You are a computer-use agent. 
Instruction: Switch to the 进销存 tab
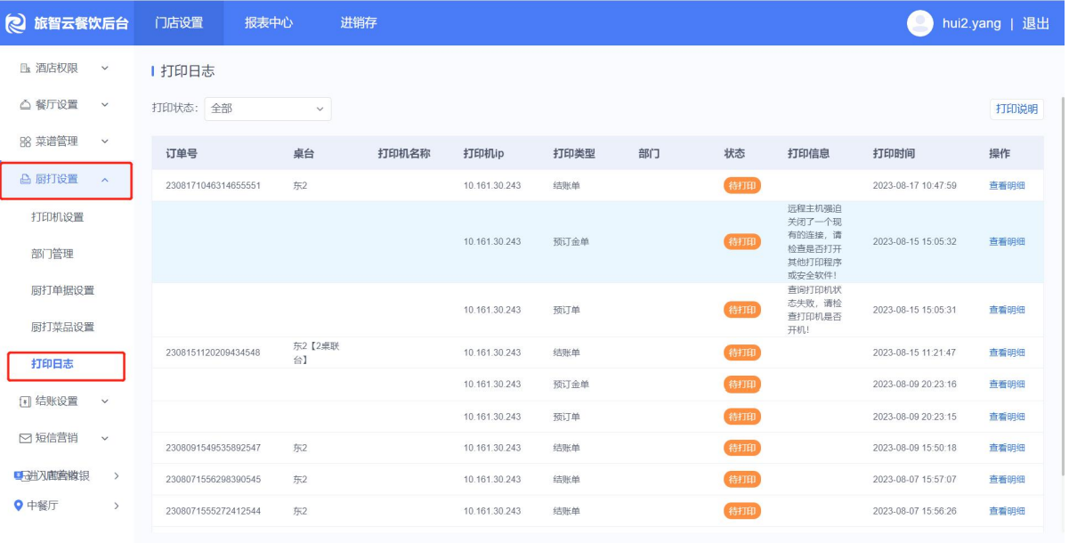[359, 23]
